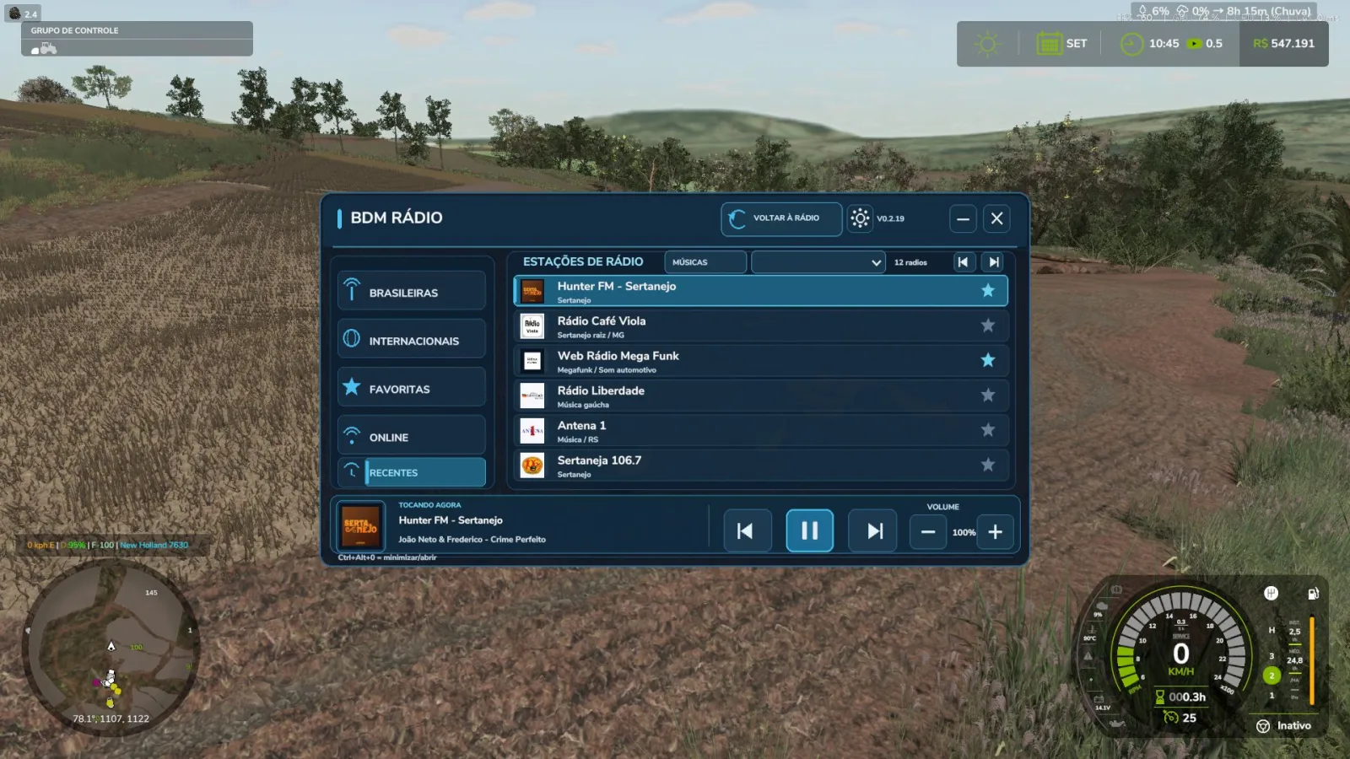Click the calendar SET icon in HUD

click(1049, 44)
